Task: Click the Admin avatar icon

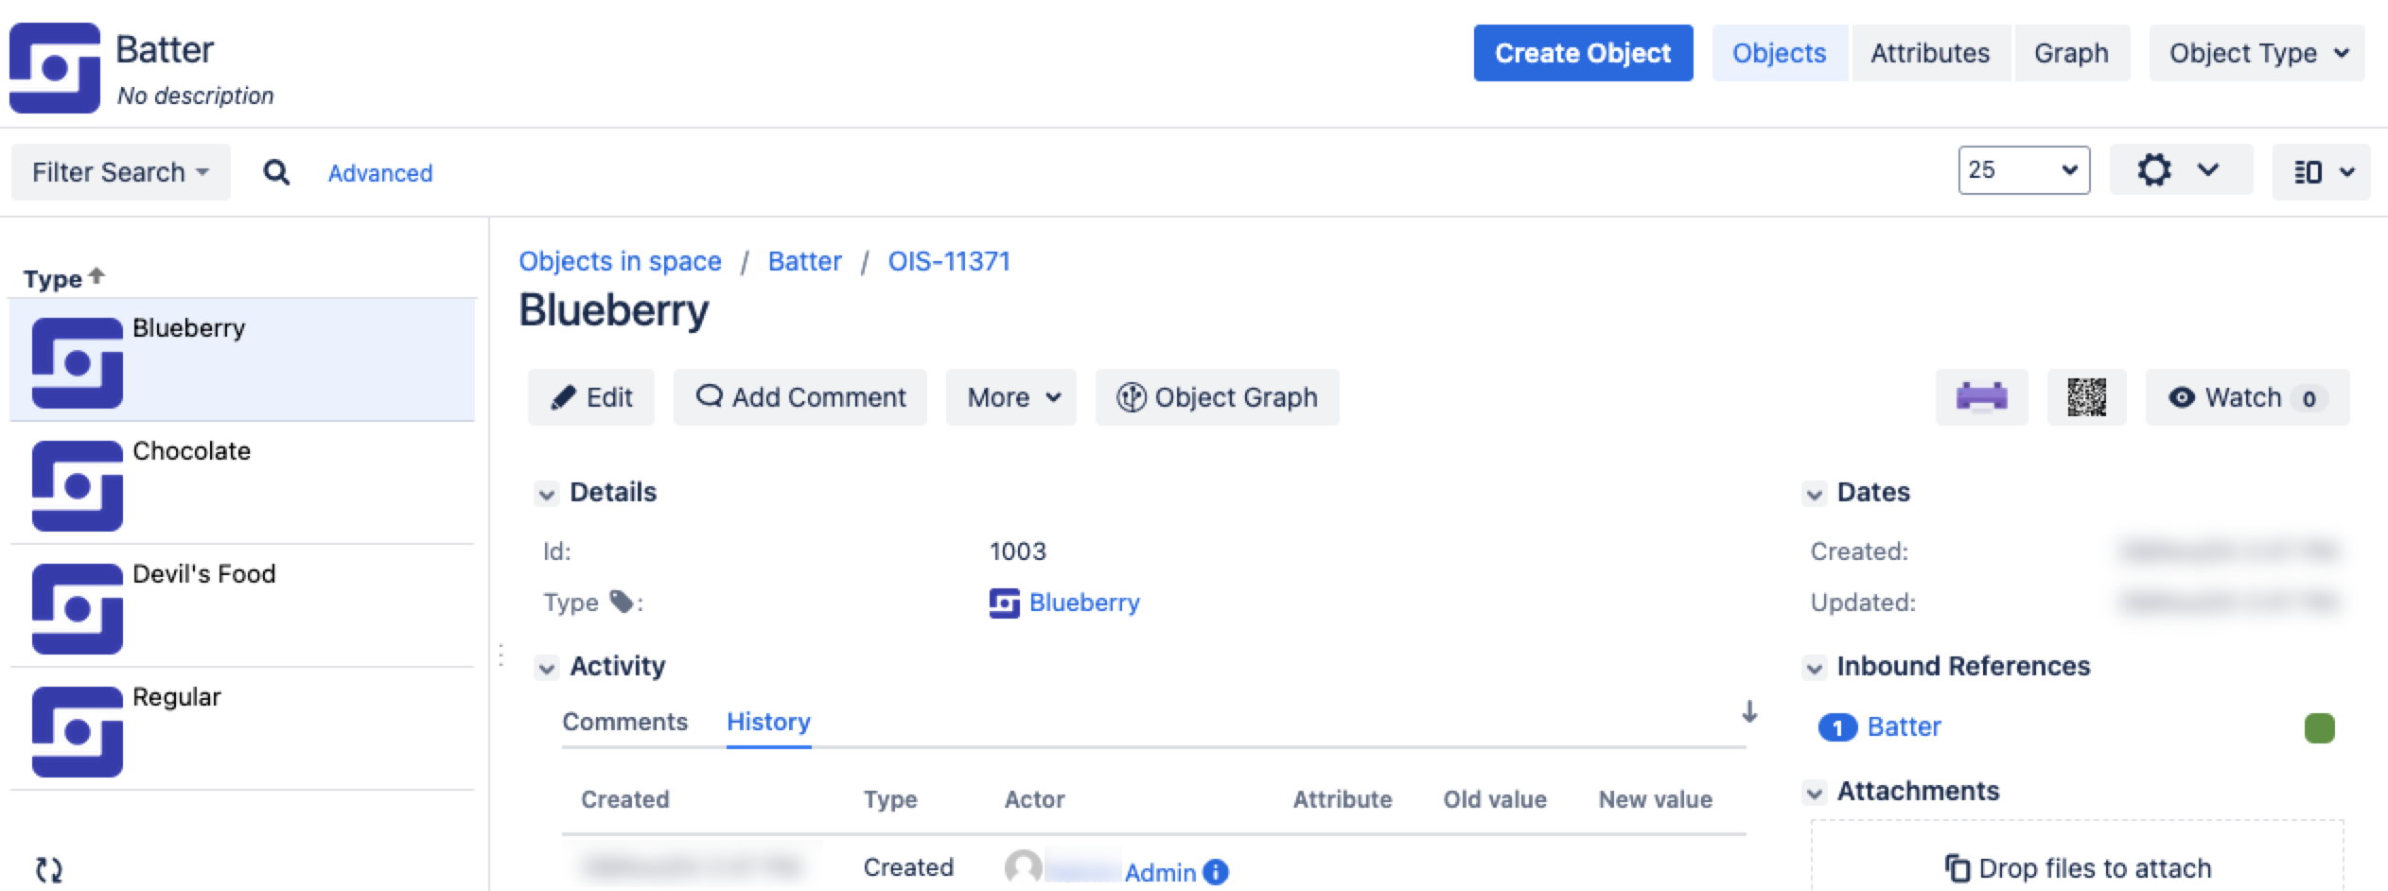Action: (x=1023, y=867)
